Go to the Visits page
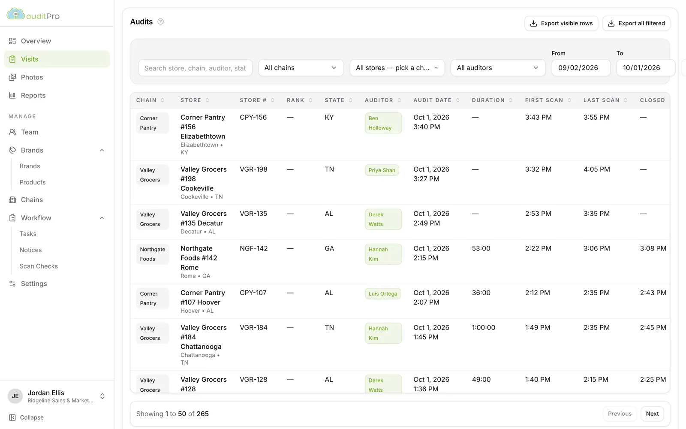Image resolution: width=686 pixels, height=429 pixels. 57,59
